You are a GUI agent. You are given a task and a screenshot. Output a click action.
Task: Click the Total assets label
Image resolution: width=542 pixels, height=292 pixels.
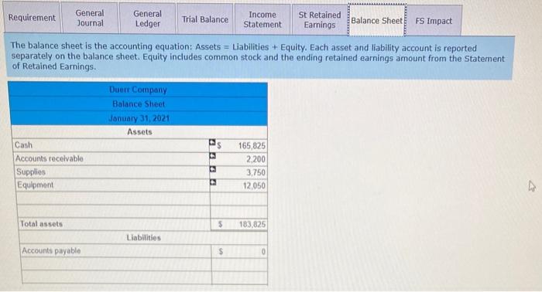tap(42, 224)
